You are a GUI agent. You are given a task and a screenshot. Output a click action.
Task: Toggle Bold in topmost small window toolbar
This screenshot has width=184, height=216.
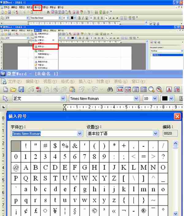79,18
